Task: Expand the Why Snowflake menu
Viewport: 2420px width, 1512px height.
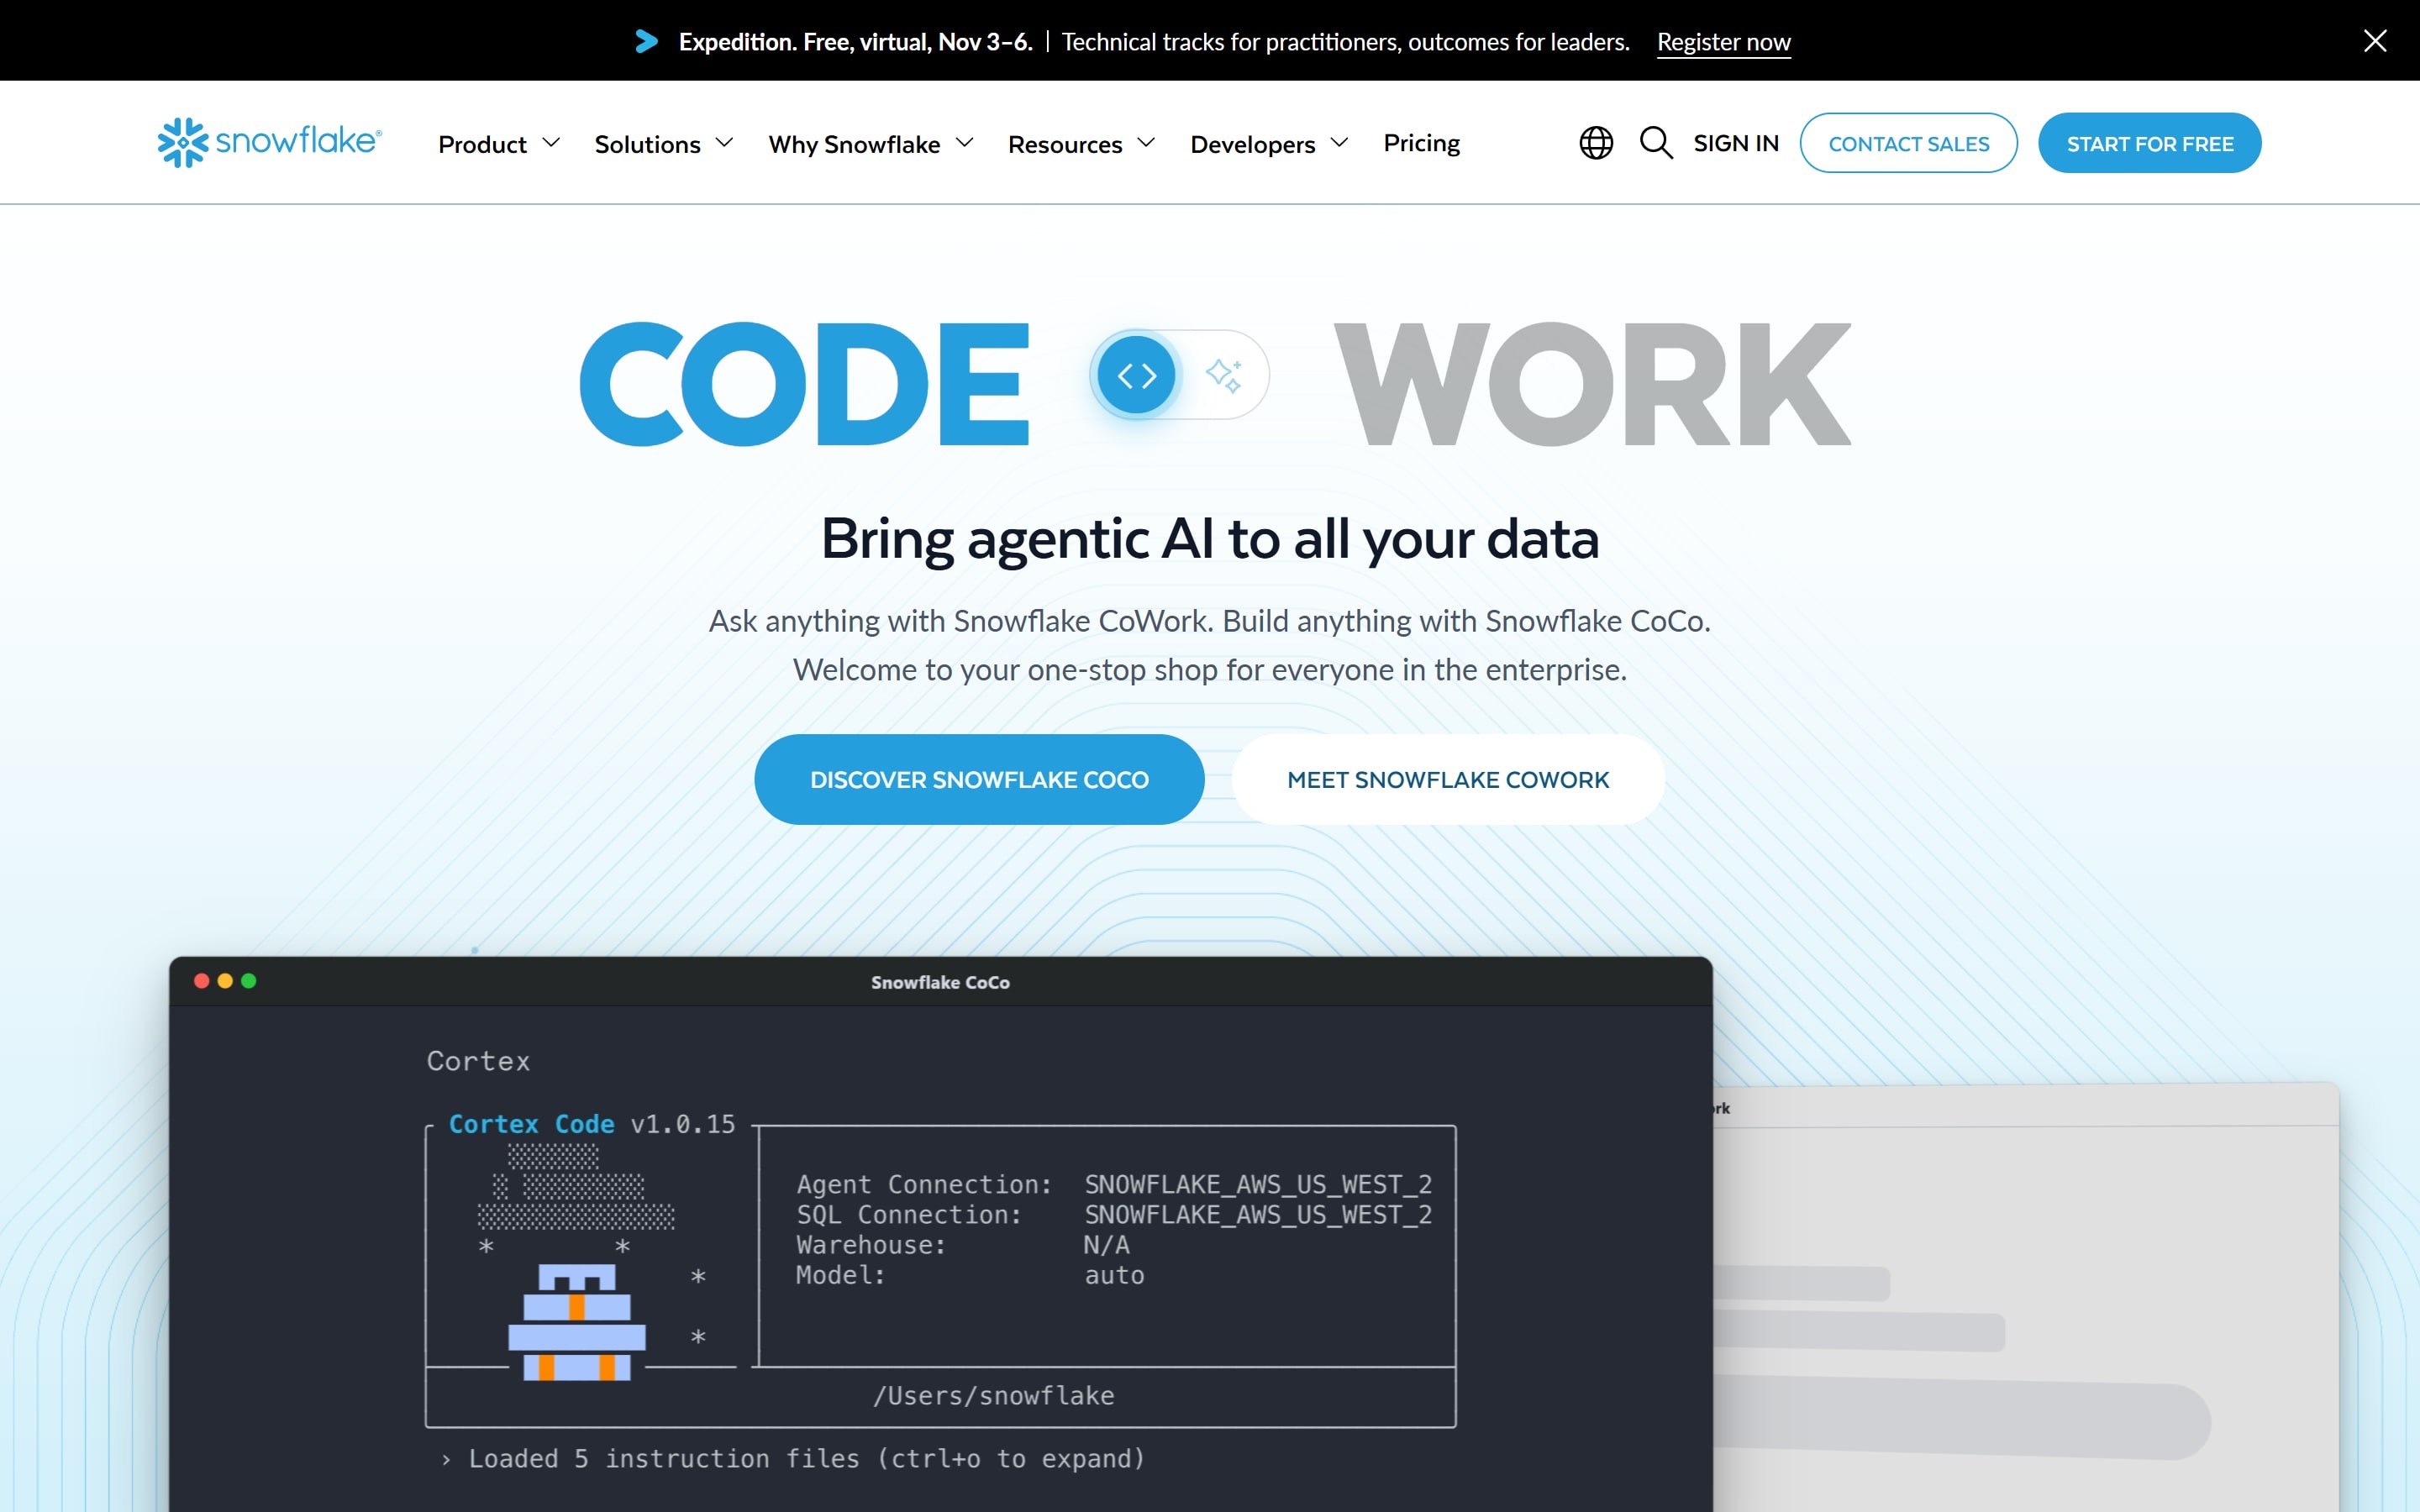Action: (x=871, y=144)
